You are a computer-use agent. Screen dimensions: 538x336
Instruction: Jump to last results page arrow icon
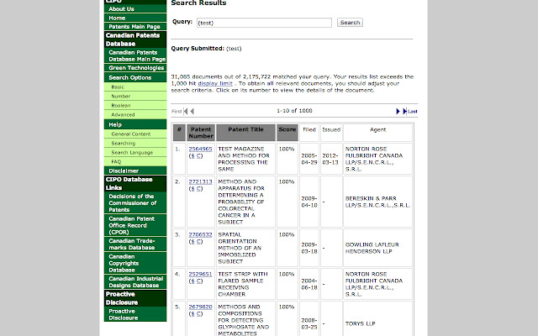pos(404,111)
